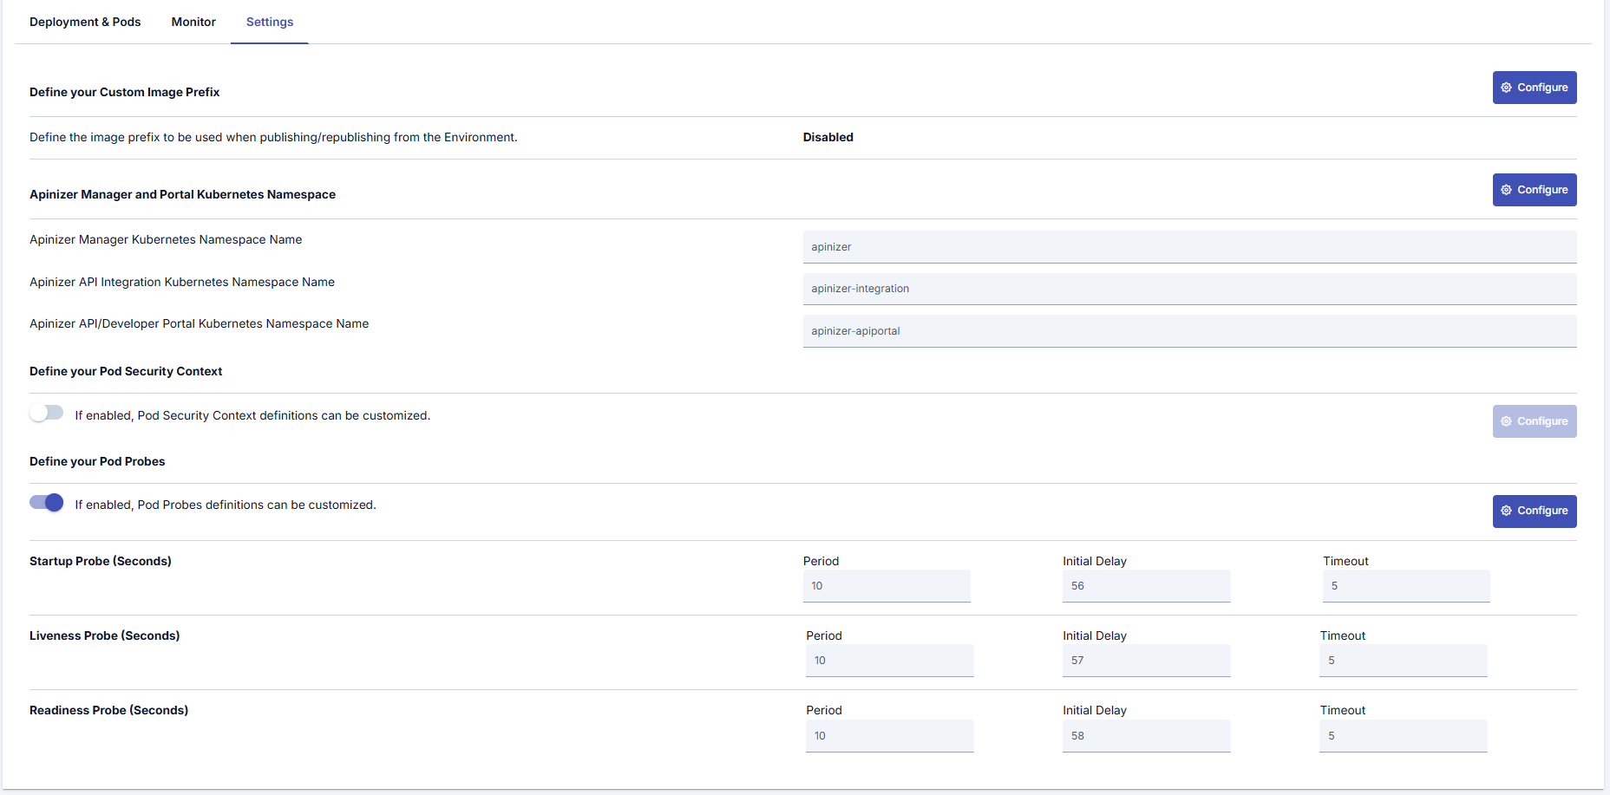Click the Readiness Probe Period field

(x=890, y=736)
